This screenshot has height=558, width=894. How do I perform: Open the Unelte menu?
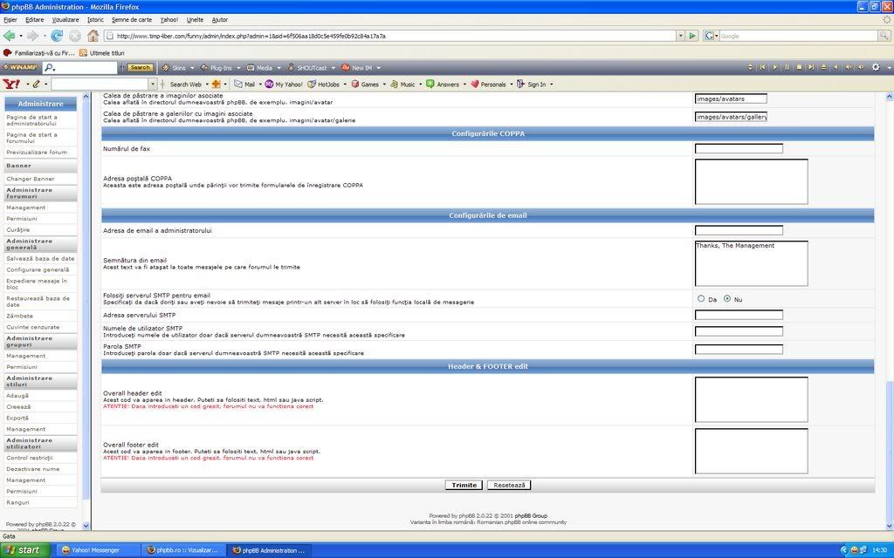point(195,19)
